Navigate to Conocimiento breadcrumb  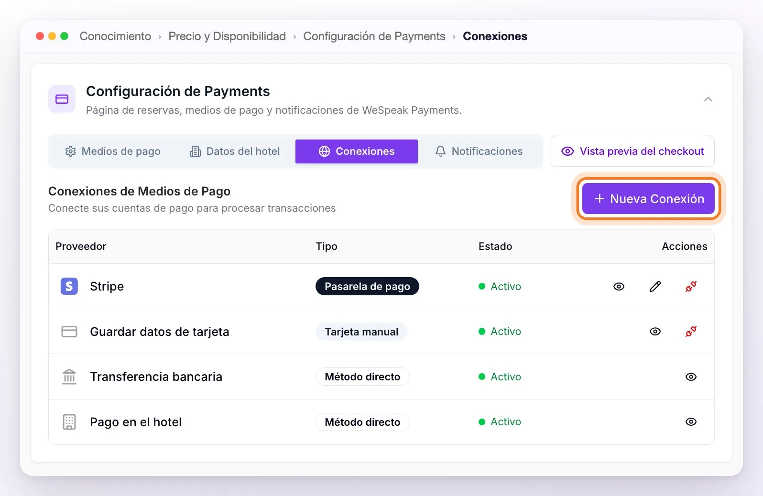click(115, 36)
